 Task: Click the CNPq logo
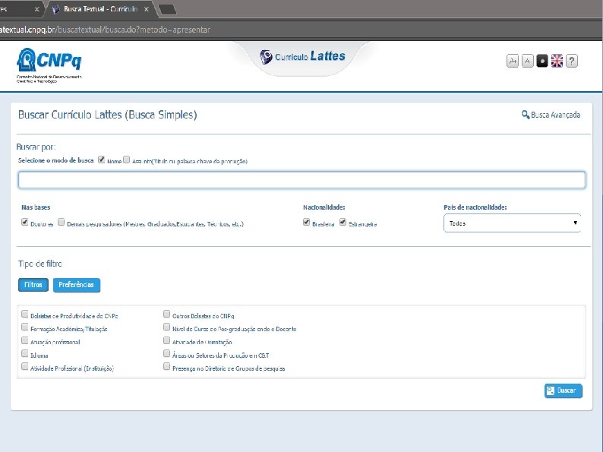pyautogui.click(x=49, y=65)
